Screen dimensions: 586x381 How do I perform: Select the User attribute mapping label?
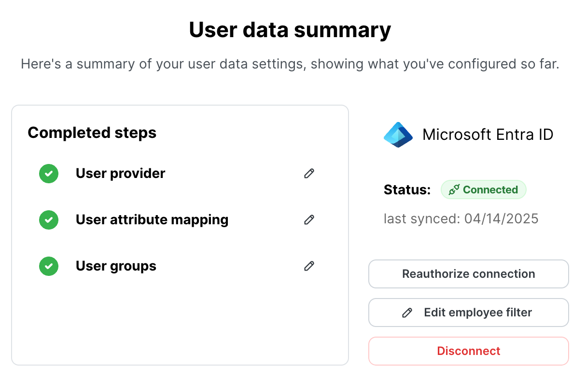tap(152, 220)
